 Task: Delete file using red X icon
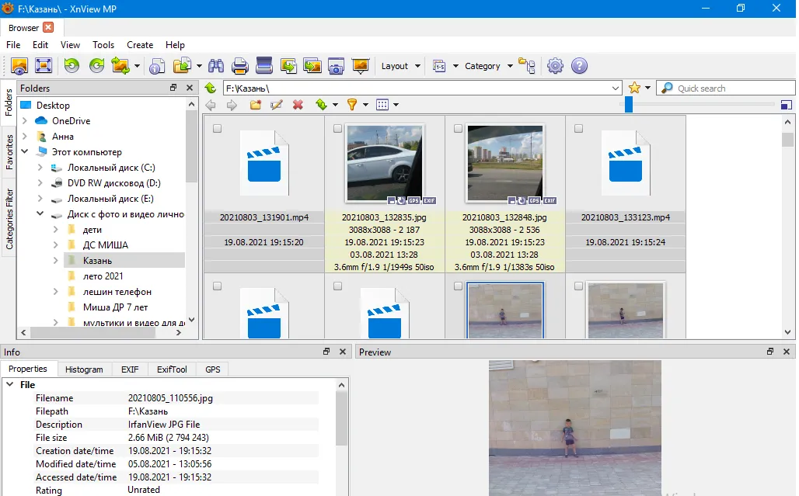[x=298, y=105]
